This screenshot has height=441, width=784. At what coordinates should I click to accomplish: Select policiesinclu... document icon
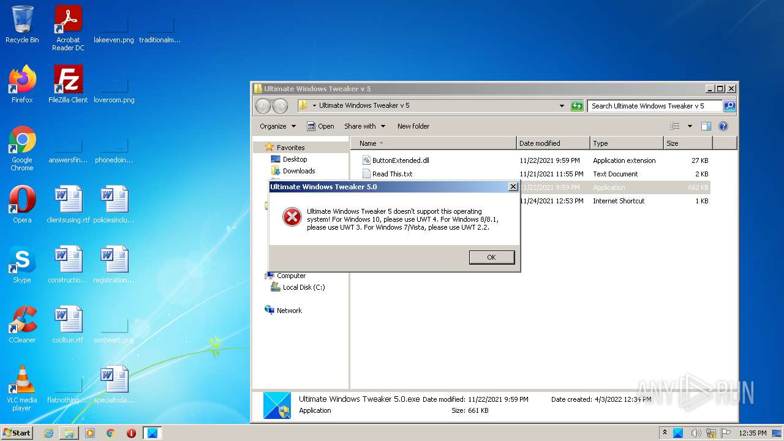(114, 204)
